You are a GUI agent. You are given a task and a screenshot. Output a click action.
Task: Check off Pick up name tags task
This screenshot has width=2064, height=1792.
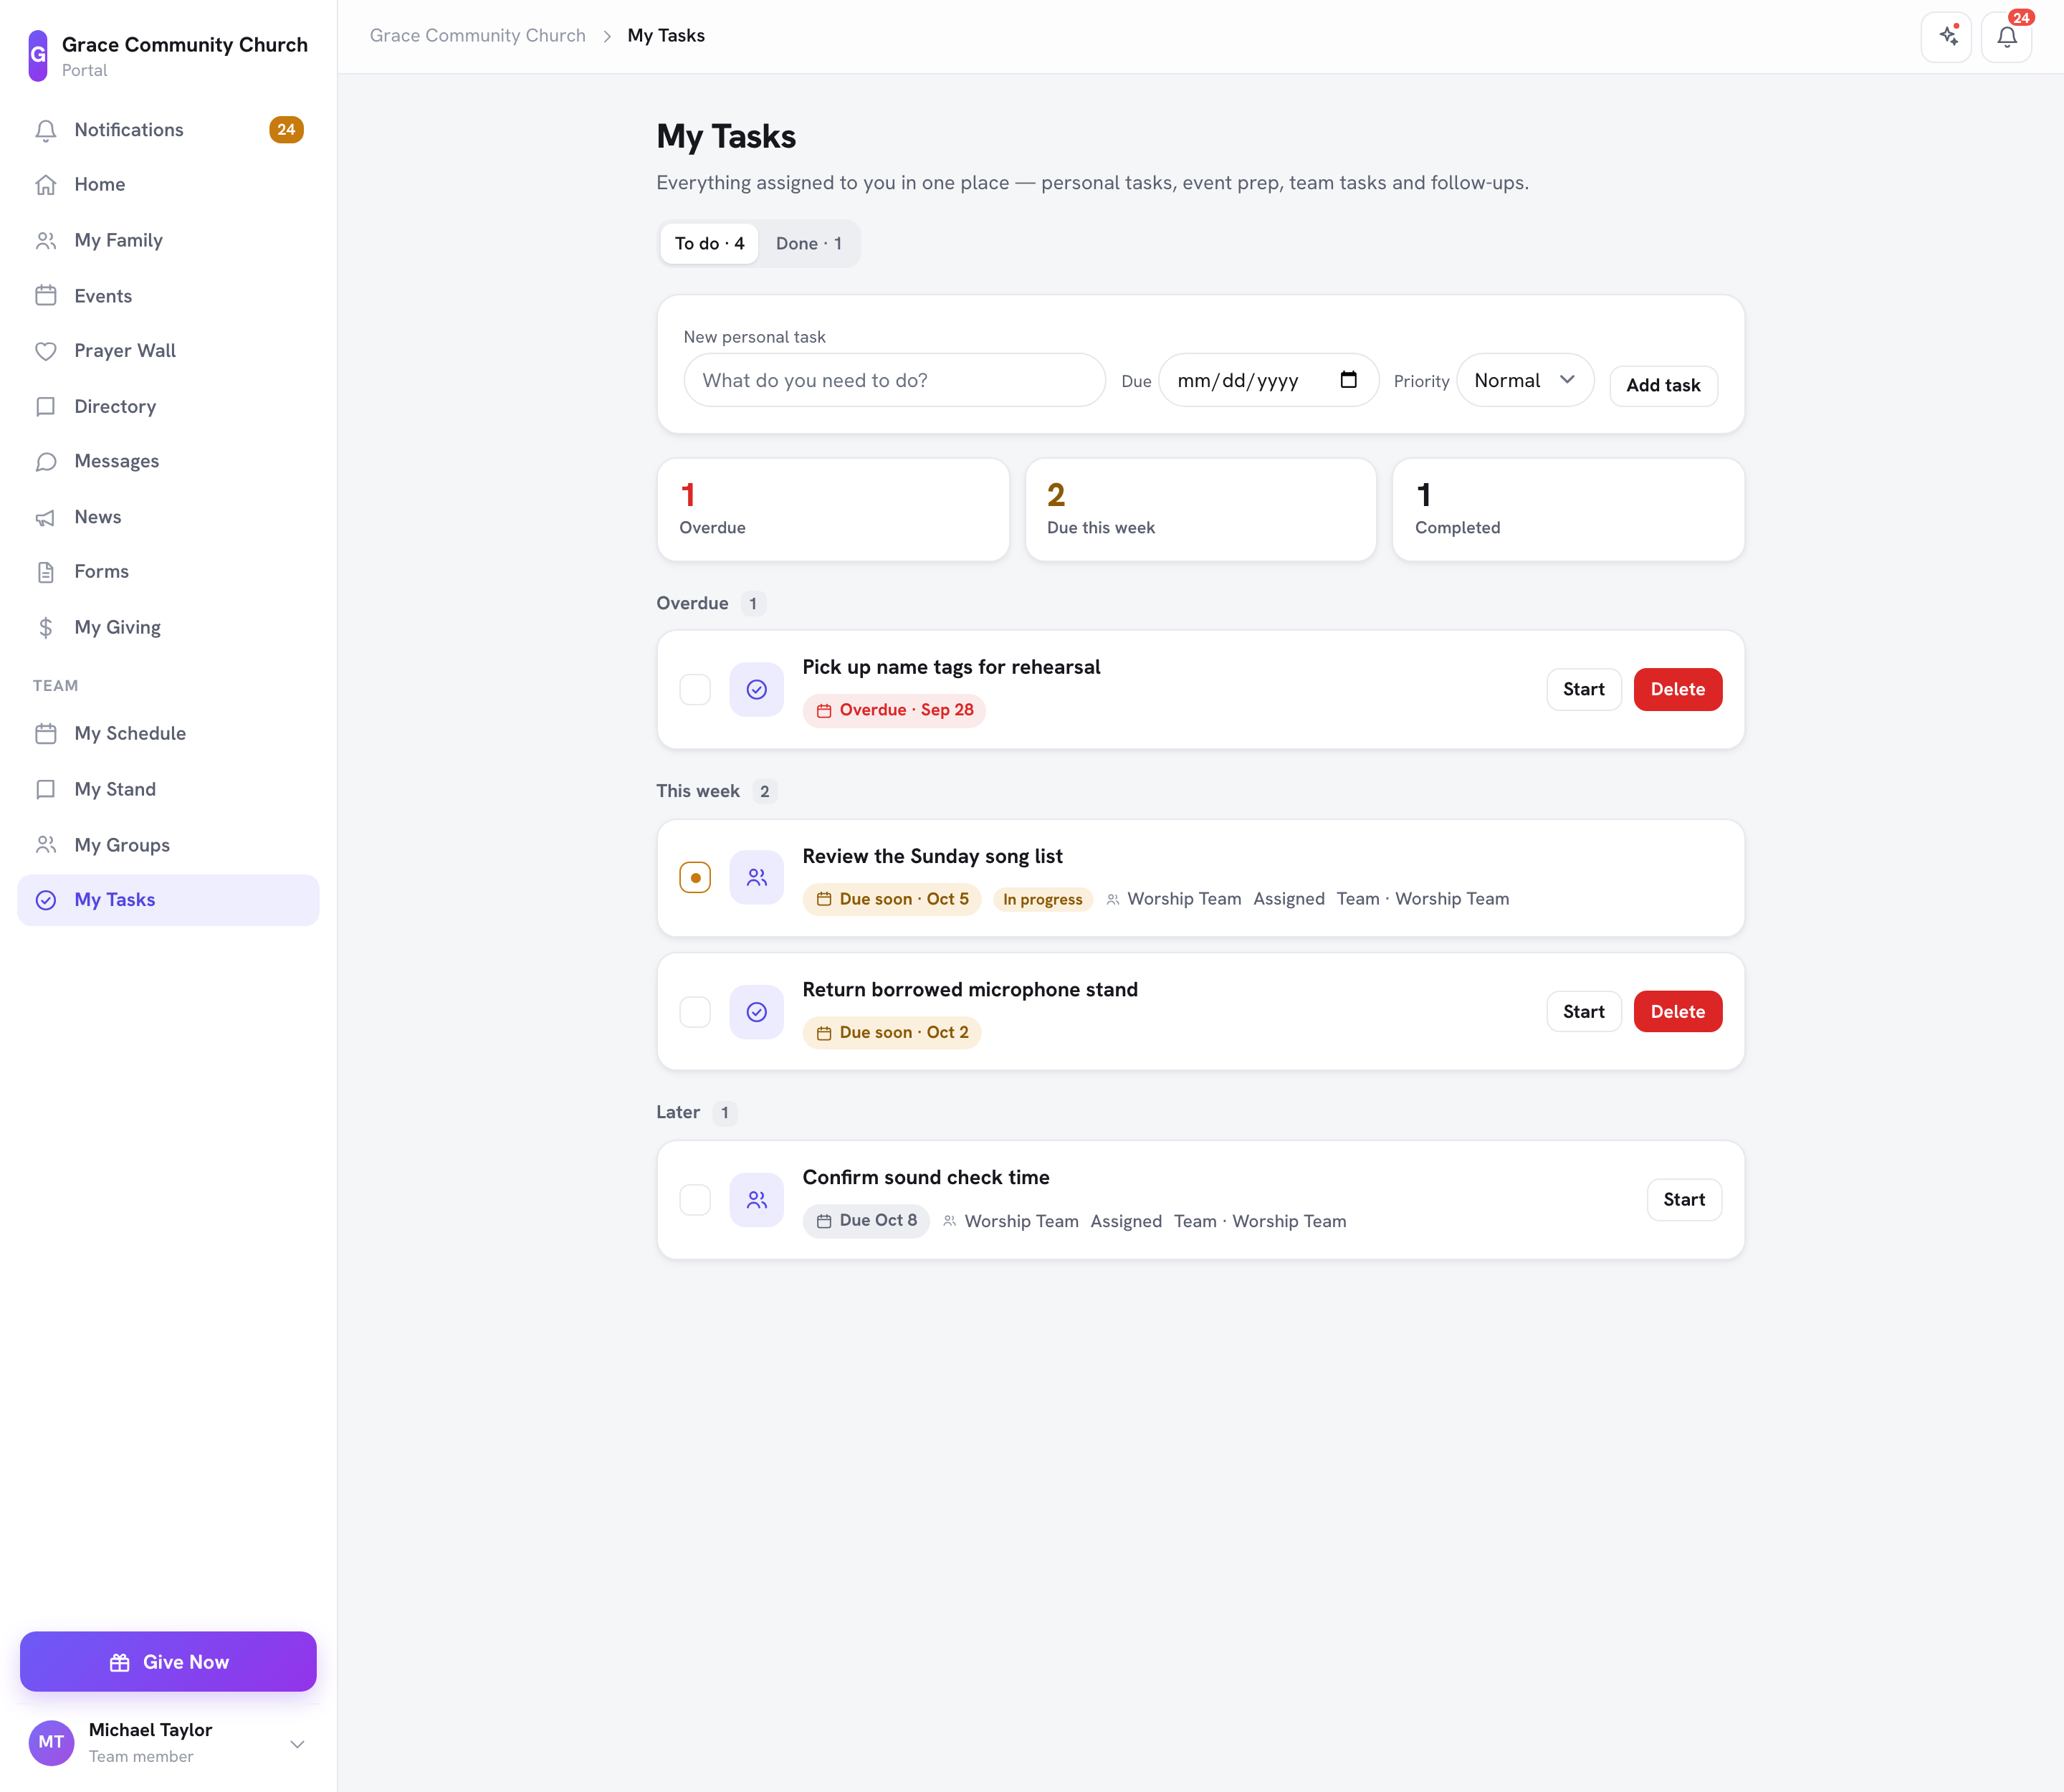pyautogui.click(x=695, y=689)
